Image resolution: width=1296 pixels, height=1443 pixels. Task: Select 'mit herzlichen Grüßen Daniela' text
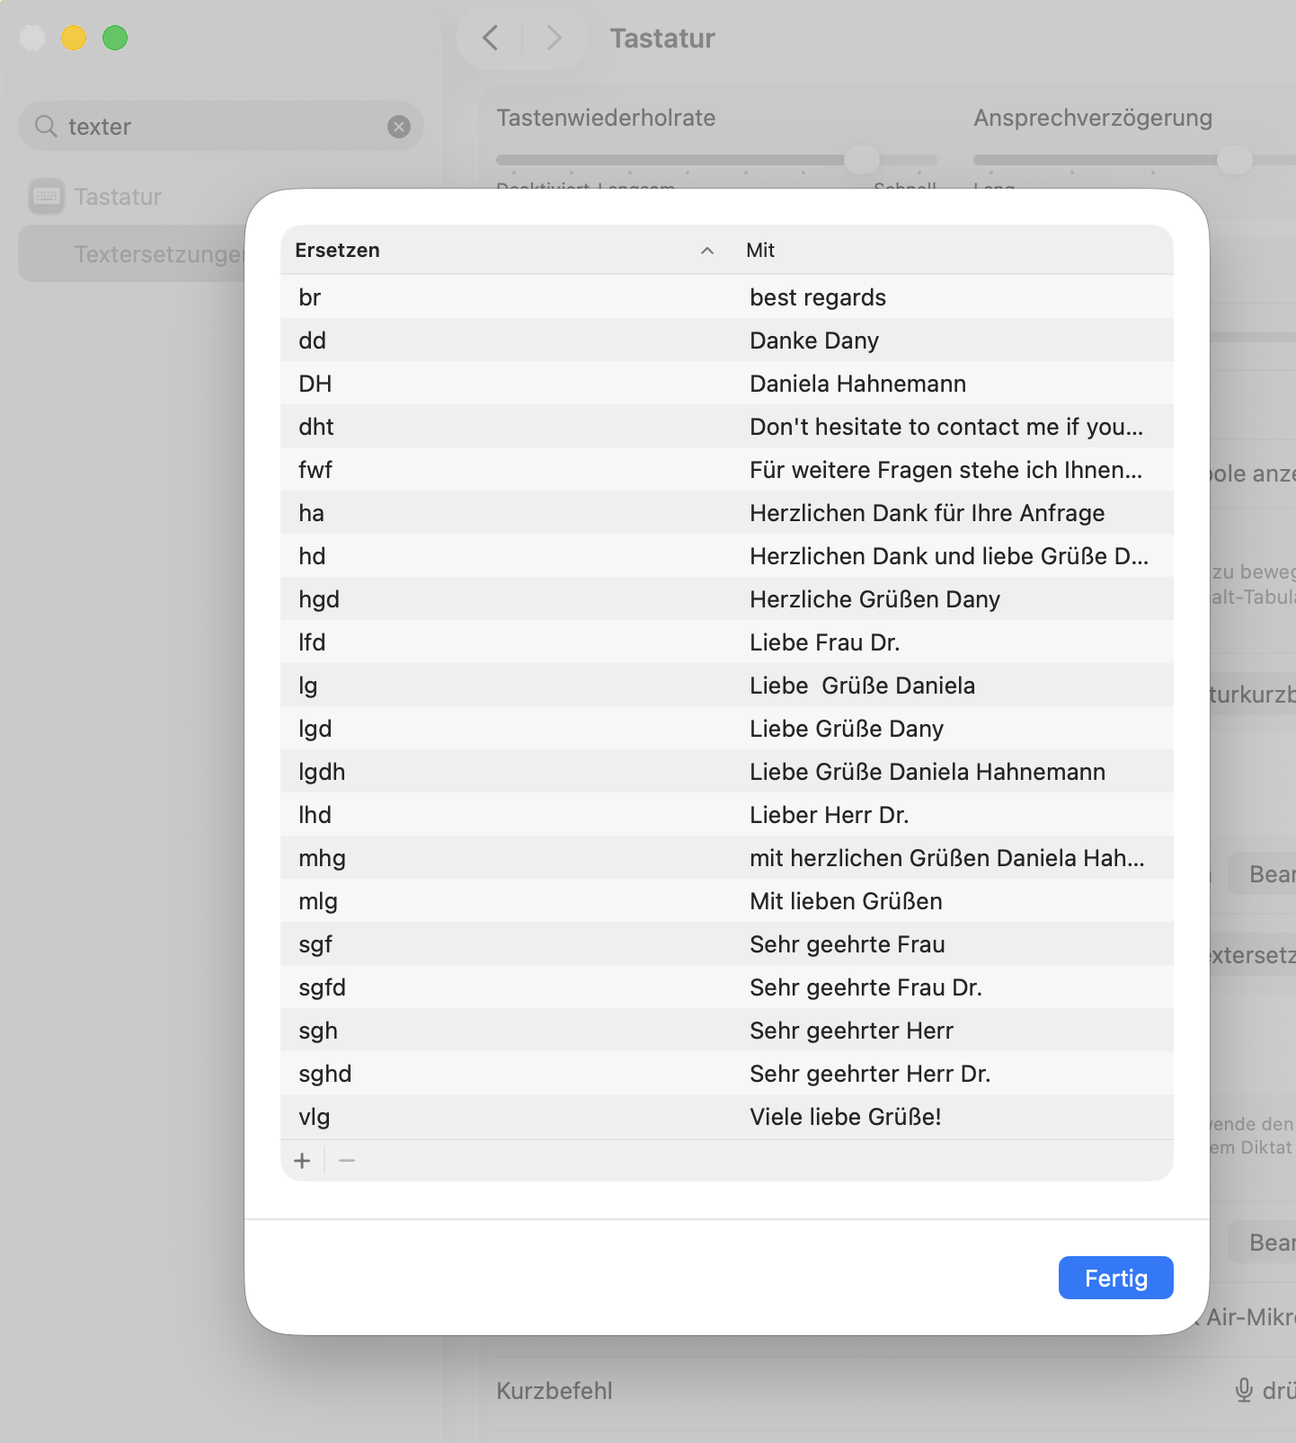click(947, 858)
